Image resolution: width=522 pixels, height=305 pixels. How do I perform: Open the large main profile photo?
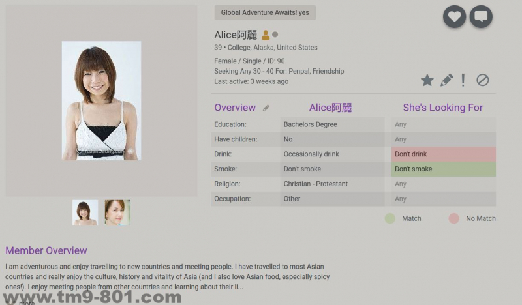coord(101,101)
